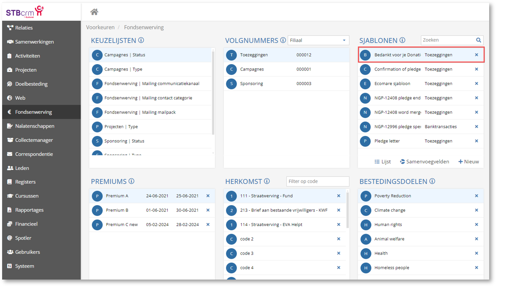Click the Herkomst list scrollbar

point(348,210)
